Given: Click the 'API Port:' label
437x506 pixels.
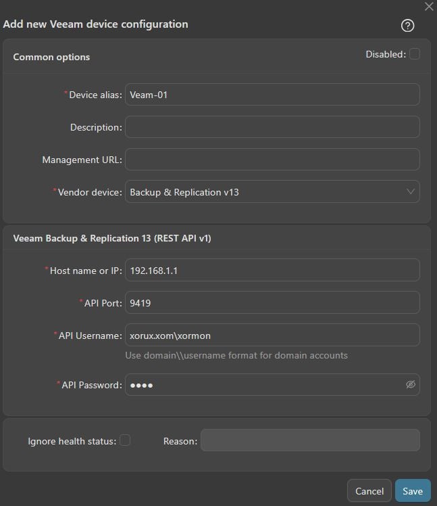Looking at the screenshot, I should click(103, 303).
